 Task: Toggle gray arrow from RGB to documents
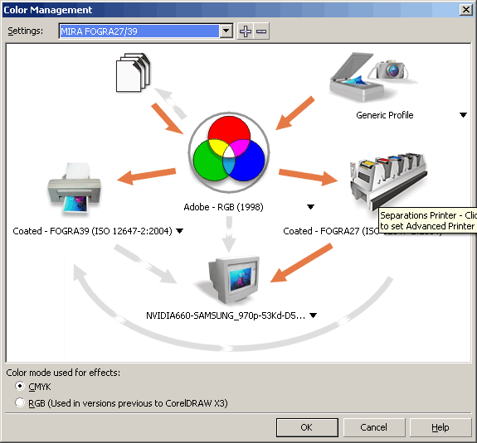coord(170,103)
